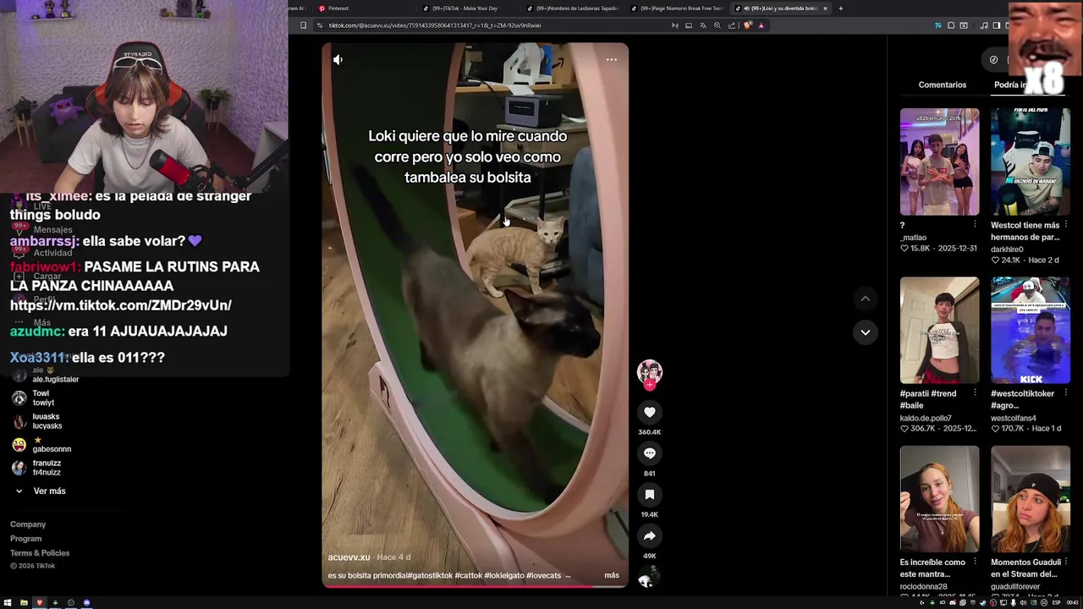Open the Program footer link

pyautogui.click(x=25, y=539)
